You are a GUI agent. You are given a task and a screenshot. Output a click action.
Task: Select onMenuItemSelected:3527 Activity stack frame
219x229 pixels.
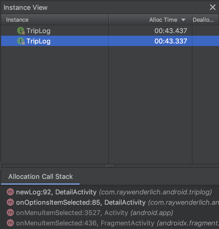(72, 213)
